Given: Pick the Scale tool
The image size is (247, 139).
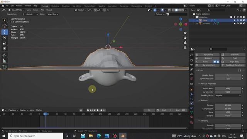Looking at the screenshot, I should 4,43.
